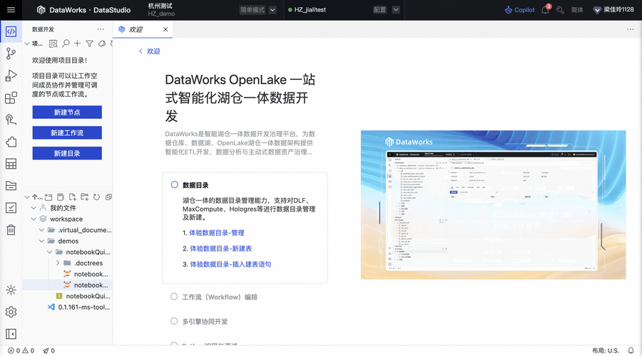This screenshot has width=642, height=356.
Task: Click the status bar notification bell
Action: 631,351
